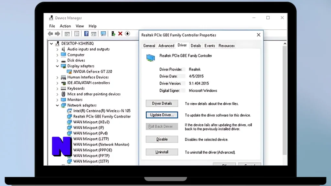Switch to the Events tab

click(209, 46)
